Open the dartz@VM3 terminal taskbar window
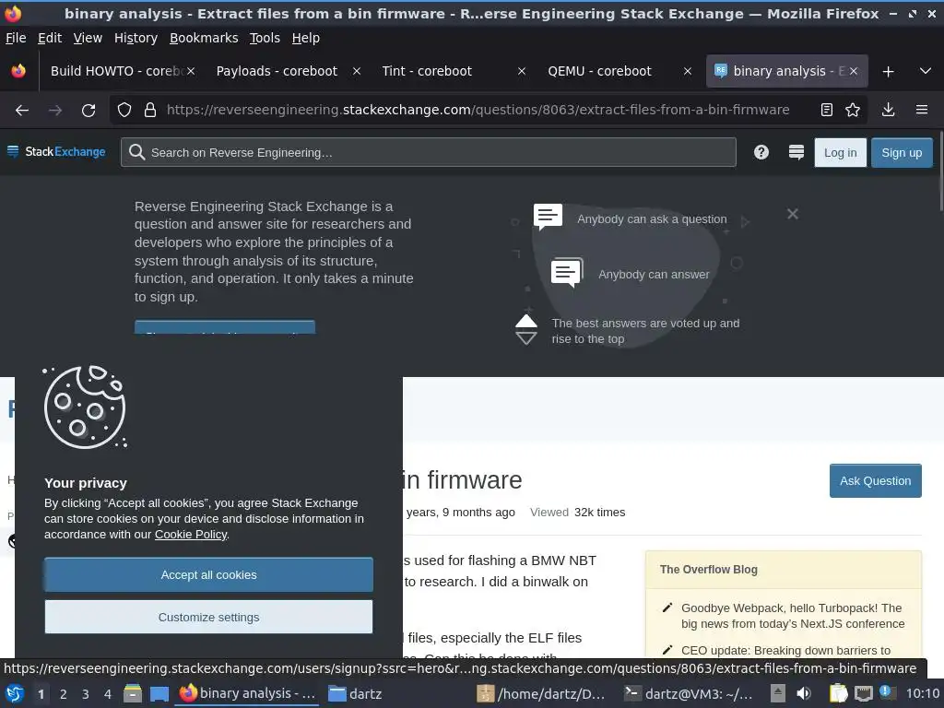 coord(688,694)
